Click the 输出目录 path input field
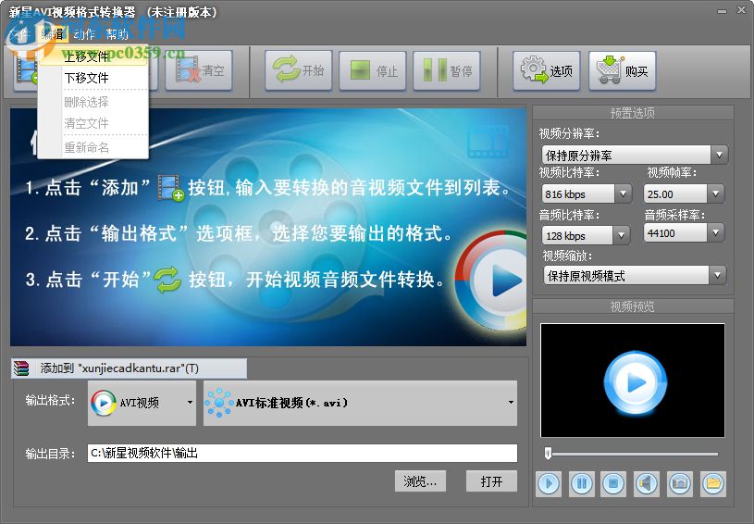Viewport: 754px width, 524px height. coord(303,454)
